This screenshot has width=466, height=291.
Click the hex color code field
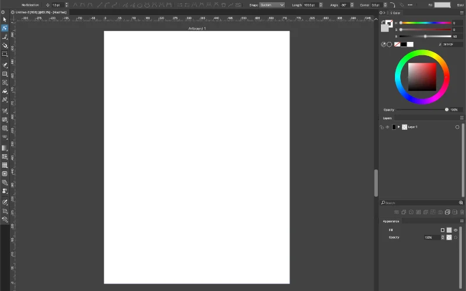click(453, 45)
